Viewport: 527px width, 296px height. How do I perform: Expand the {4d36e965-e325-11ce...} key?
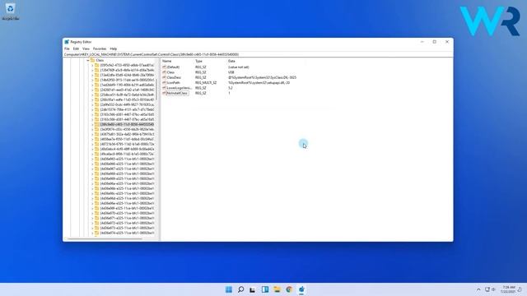tap(93, 159)
